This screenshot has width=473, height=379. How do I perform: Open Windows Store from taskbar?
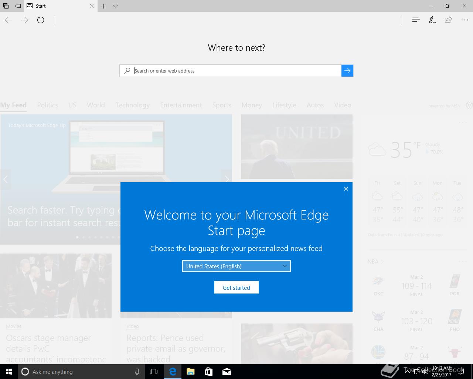(208, 372)
